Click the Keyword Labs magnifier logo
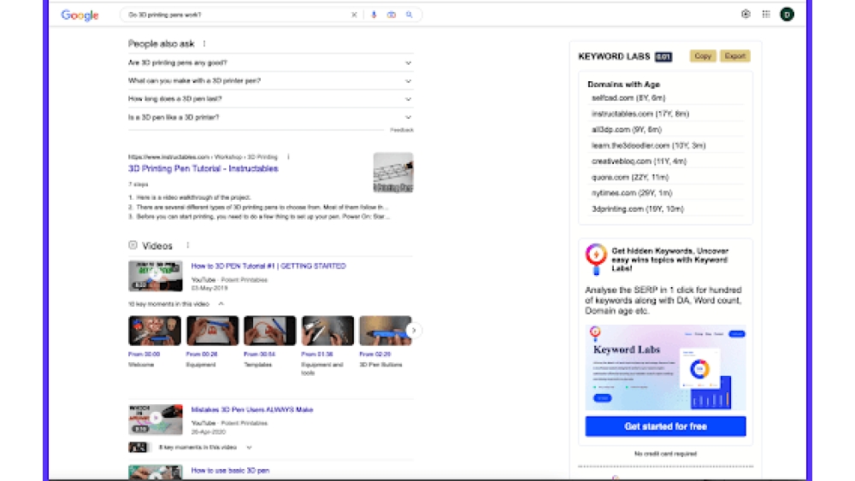This screenshot has width=855, height=481. [596, 259]
